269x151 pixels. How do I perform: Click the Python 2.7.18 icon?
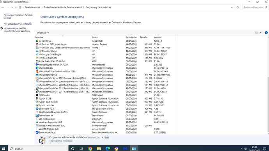click(37, 99)
